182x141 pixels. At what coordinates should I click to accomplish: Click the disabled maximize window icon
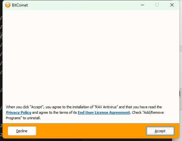(157, 5)
